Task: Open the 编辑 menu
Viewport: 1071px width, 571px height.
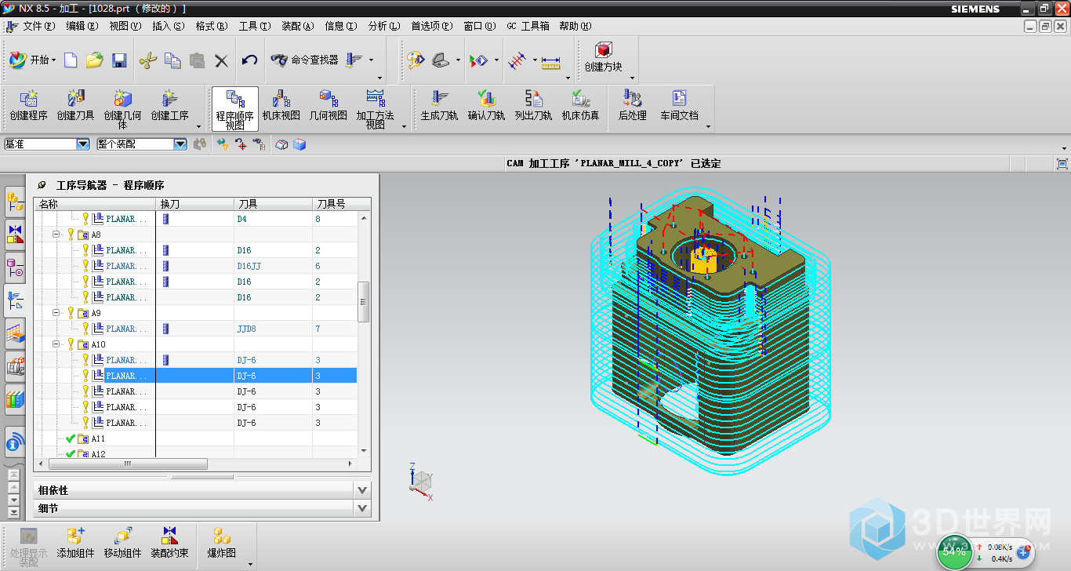Action: click(x=82, y=26)
